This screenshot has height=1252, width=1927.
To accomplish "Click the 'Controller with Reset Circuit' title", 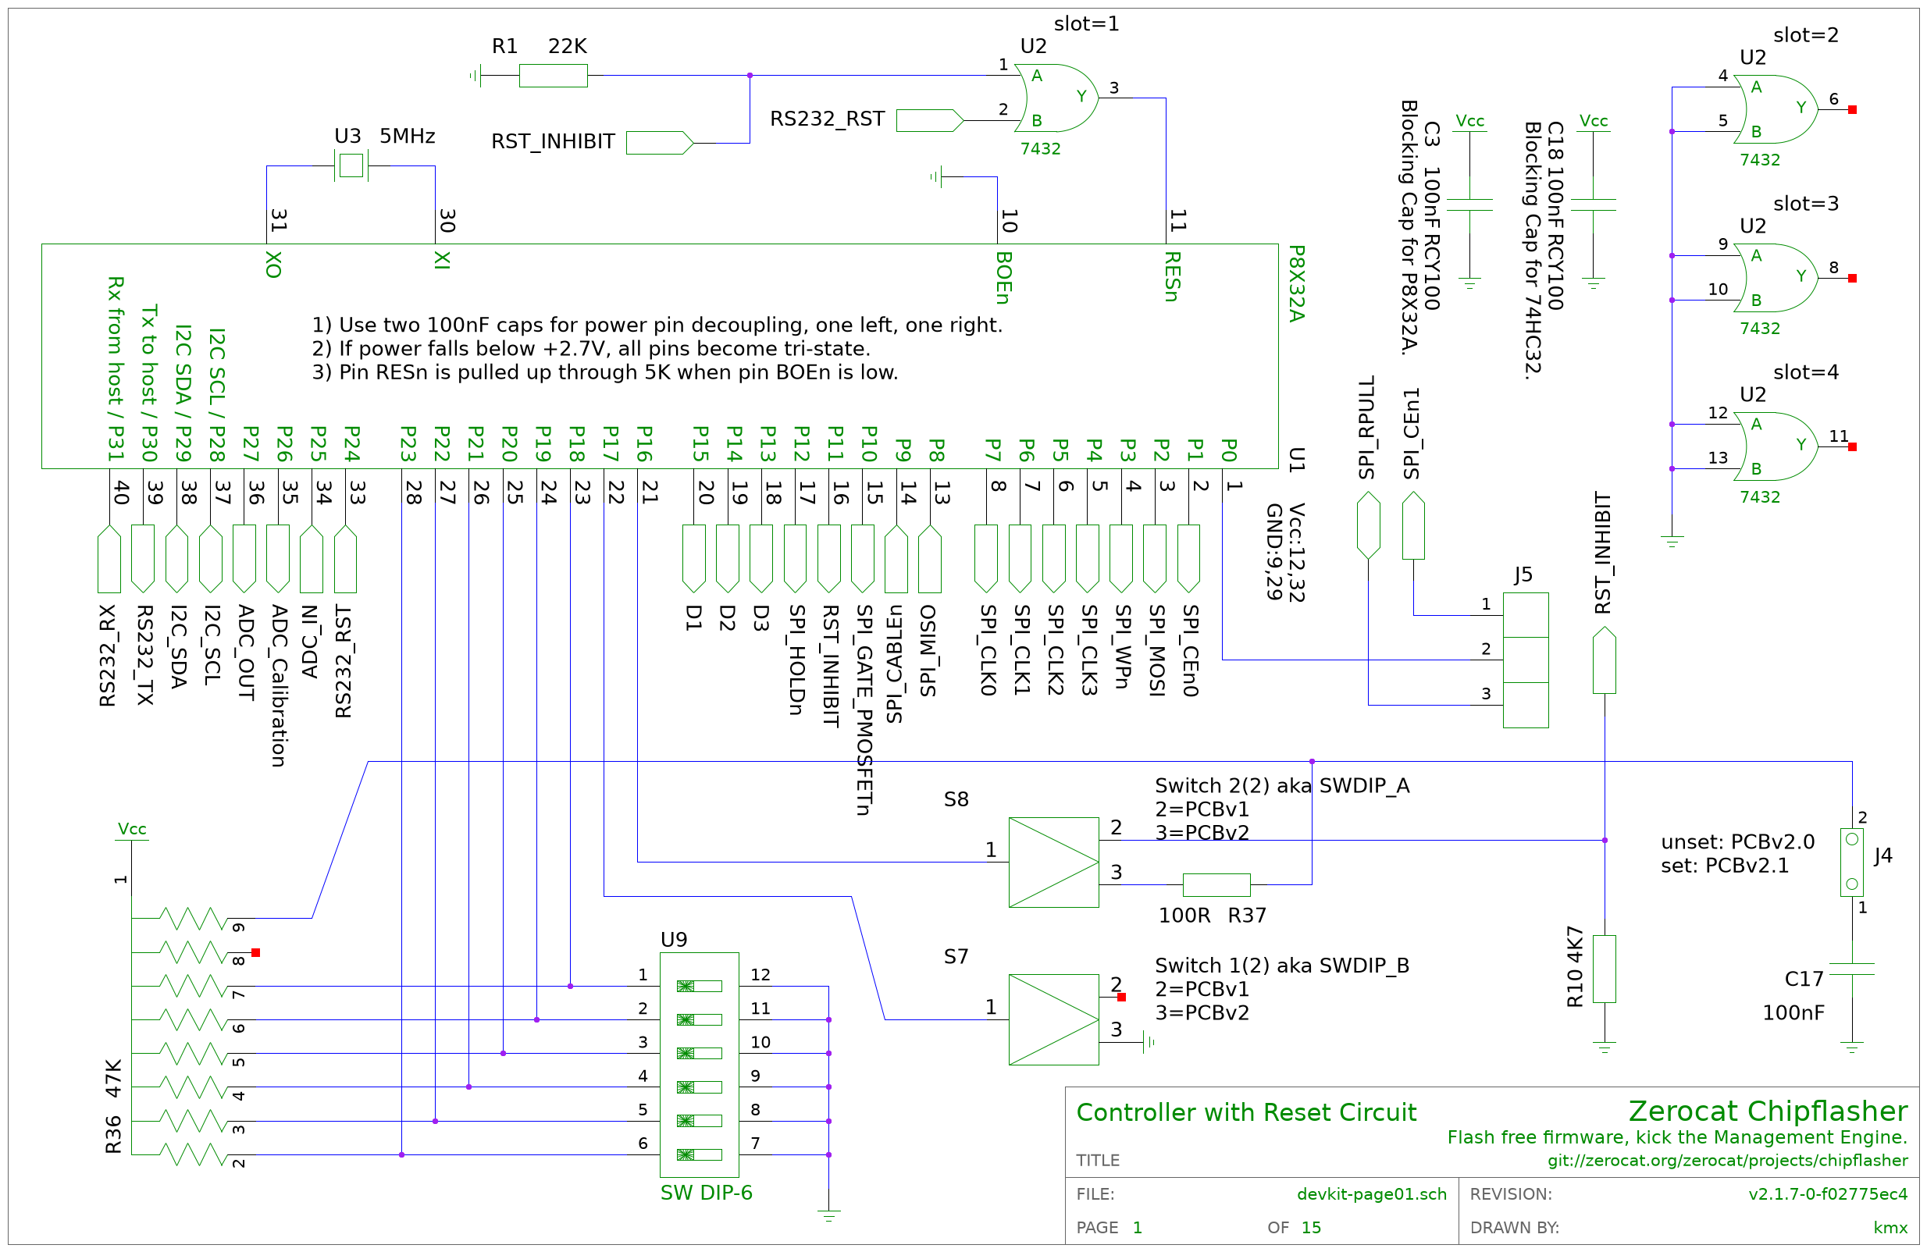I will (1246, 1112).
